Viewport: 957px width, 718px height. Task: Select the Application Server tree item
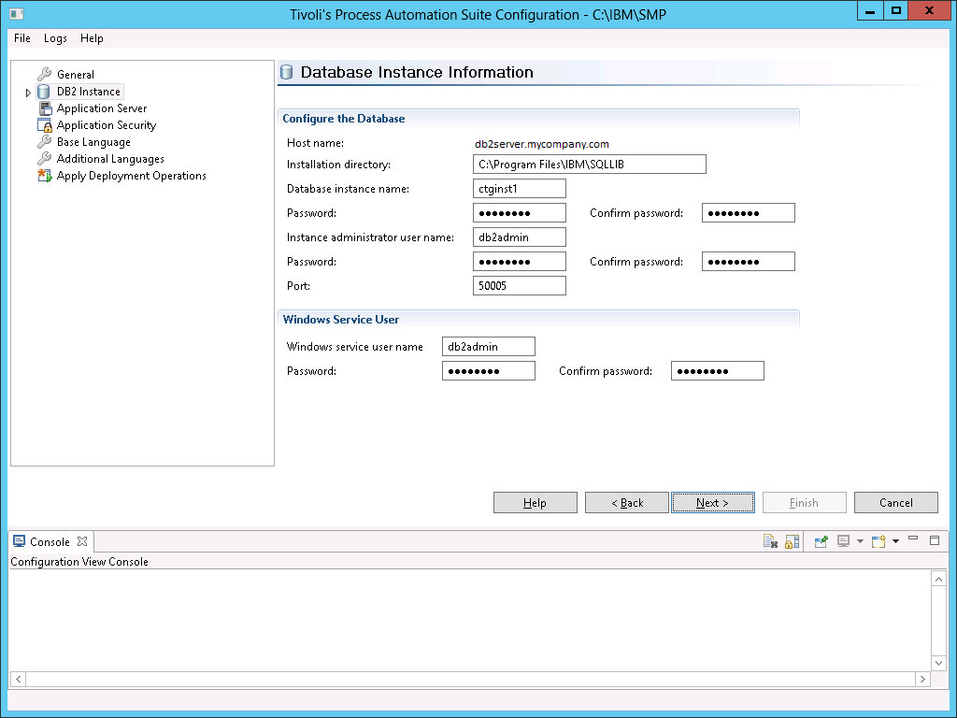point(100,108)
